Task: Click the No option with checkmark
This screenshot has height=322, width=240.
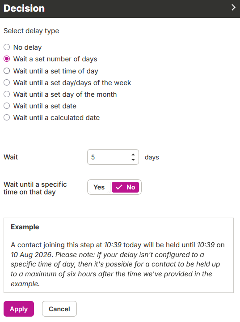Action: [125, 187]
